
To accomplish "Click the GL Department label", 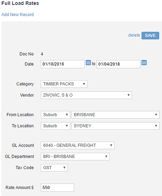I will point(19,156).
